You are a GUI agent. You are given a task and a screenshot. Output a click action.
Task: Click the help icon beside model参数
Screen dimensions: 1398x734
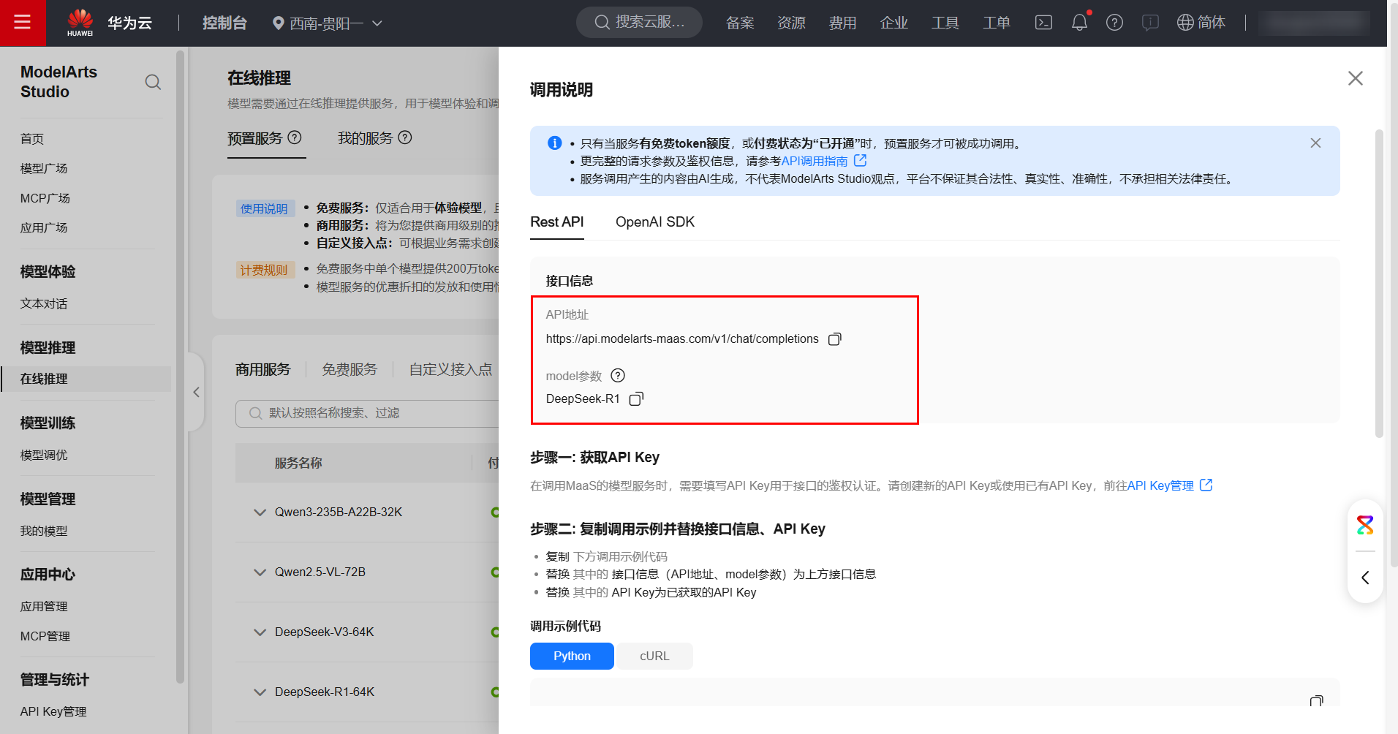[618, 376]
